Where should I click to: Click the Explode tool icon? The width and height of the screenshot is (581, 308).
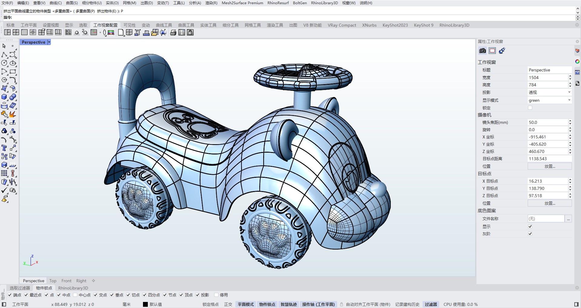[x=13, y=114]
